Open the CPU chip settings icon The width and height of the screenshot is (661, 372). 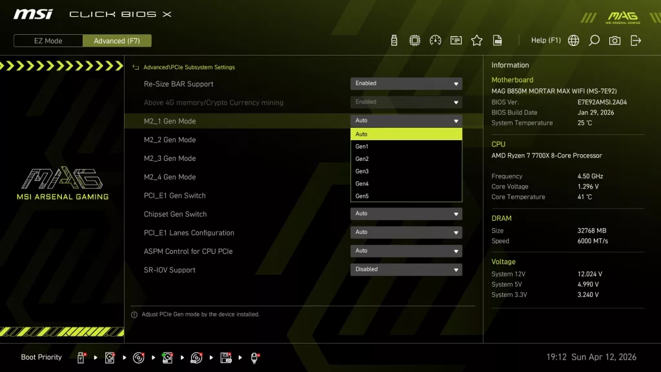click(x=414, y=41)
